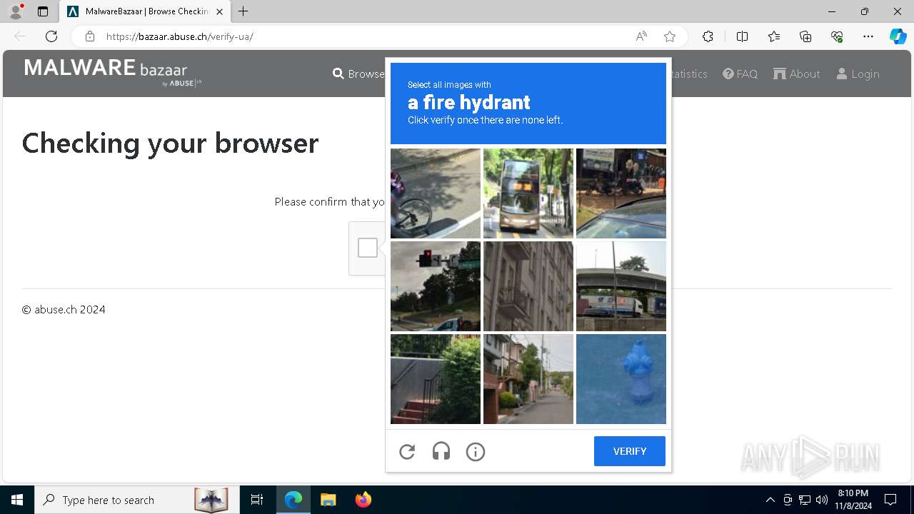Open the Browse menu link
The width and height of the screenshot is (914, 514).
click(358, 74)
